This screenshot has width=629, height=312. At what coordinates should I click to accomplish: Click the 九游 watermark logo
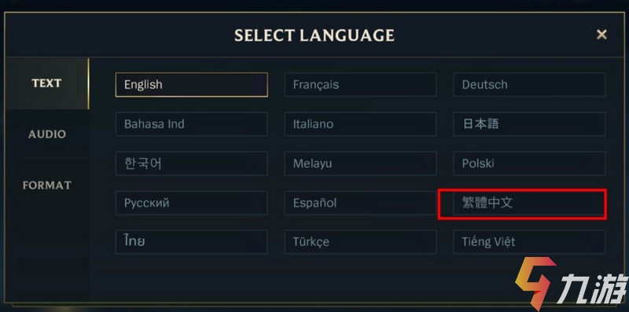pos(571,283)
